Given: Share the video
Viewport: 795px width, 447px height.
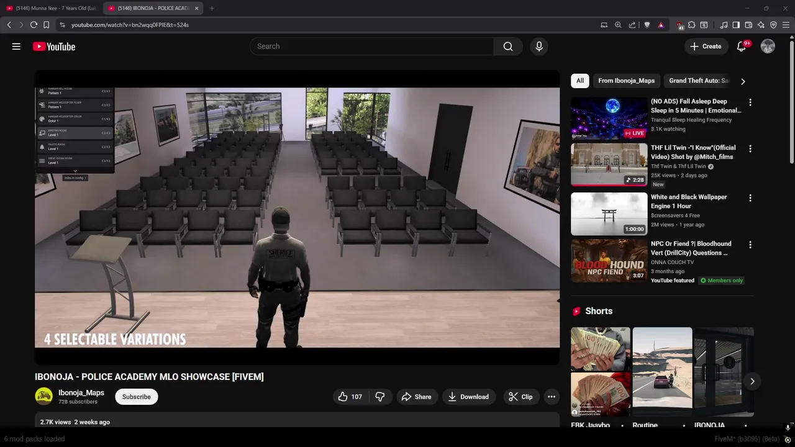Looking at the screenshot, I should [x=416, y=397].
